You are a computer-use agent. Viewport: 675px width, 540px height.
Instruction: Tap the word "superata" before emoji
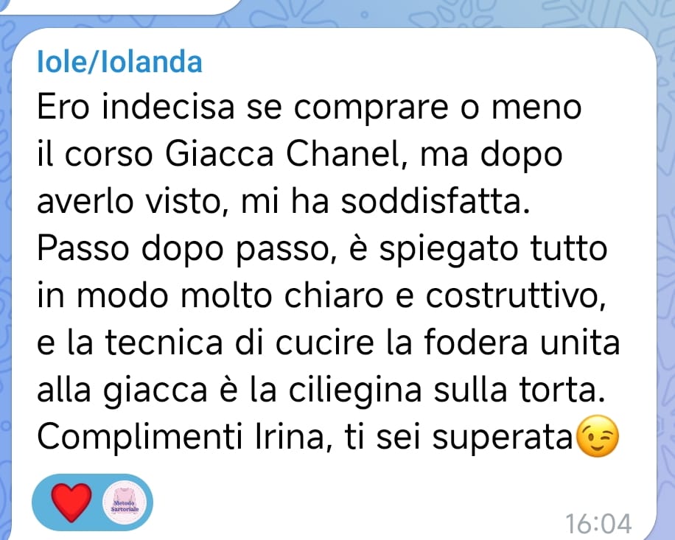pyautogui.click(x=502, y=438)
